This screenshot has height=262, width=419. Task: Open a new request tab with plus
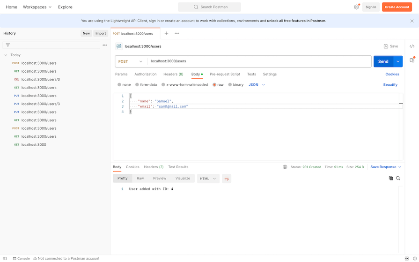pyautogui.click(x=166, y=34)
